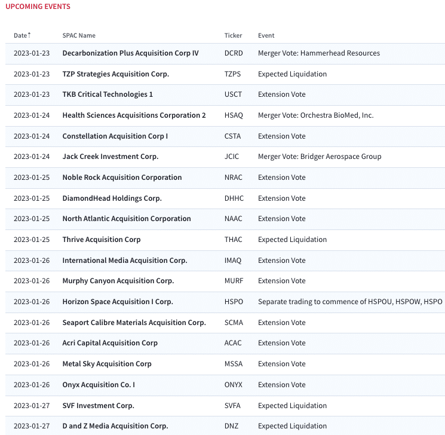Open Constellation Acquisition Corp I entry
Screen dimensions: 445x435
click(115, 136)
